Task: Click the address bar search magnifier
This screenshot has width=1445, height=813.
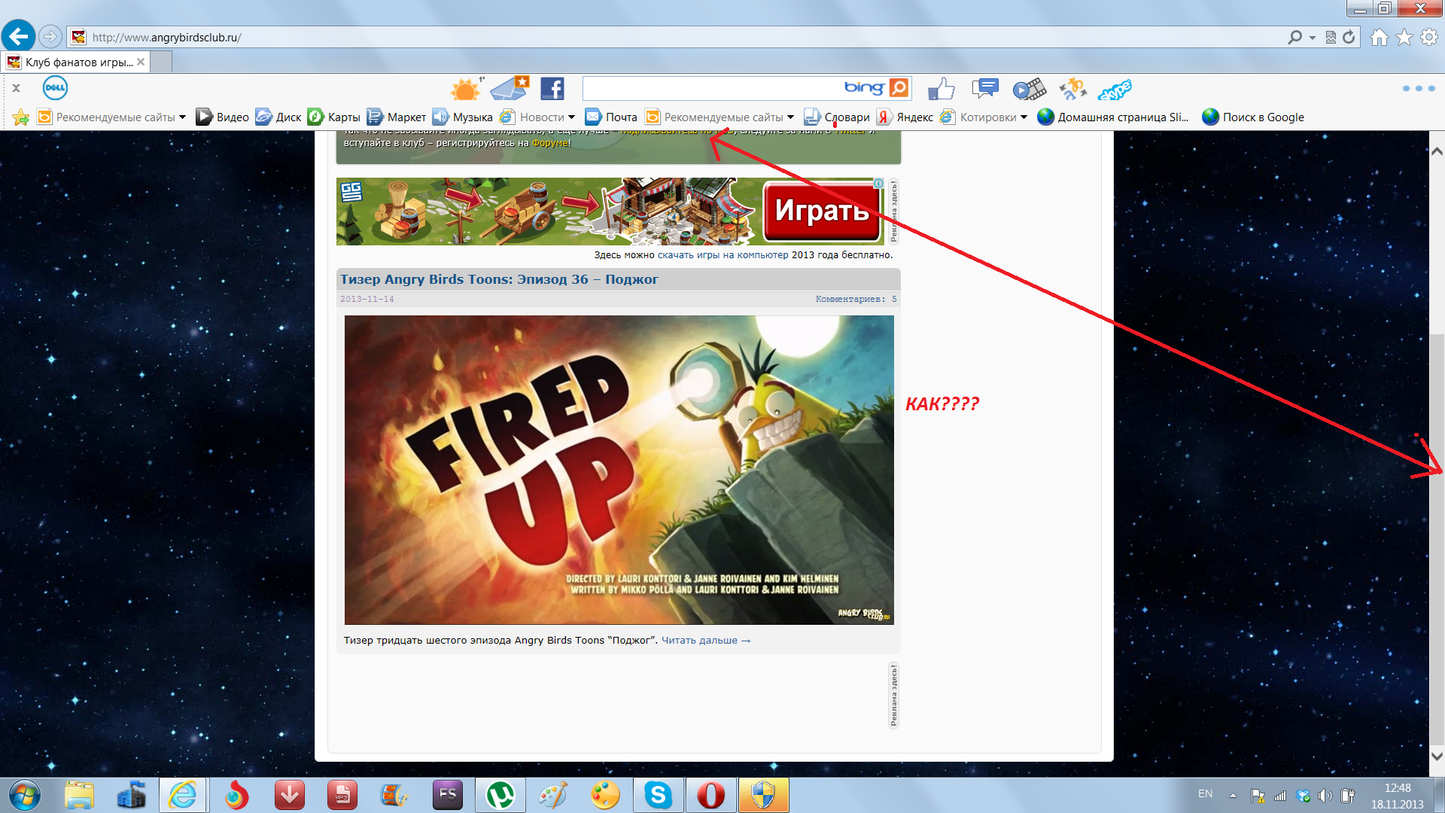Action: click(x=1294, y=37)
